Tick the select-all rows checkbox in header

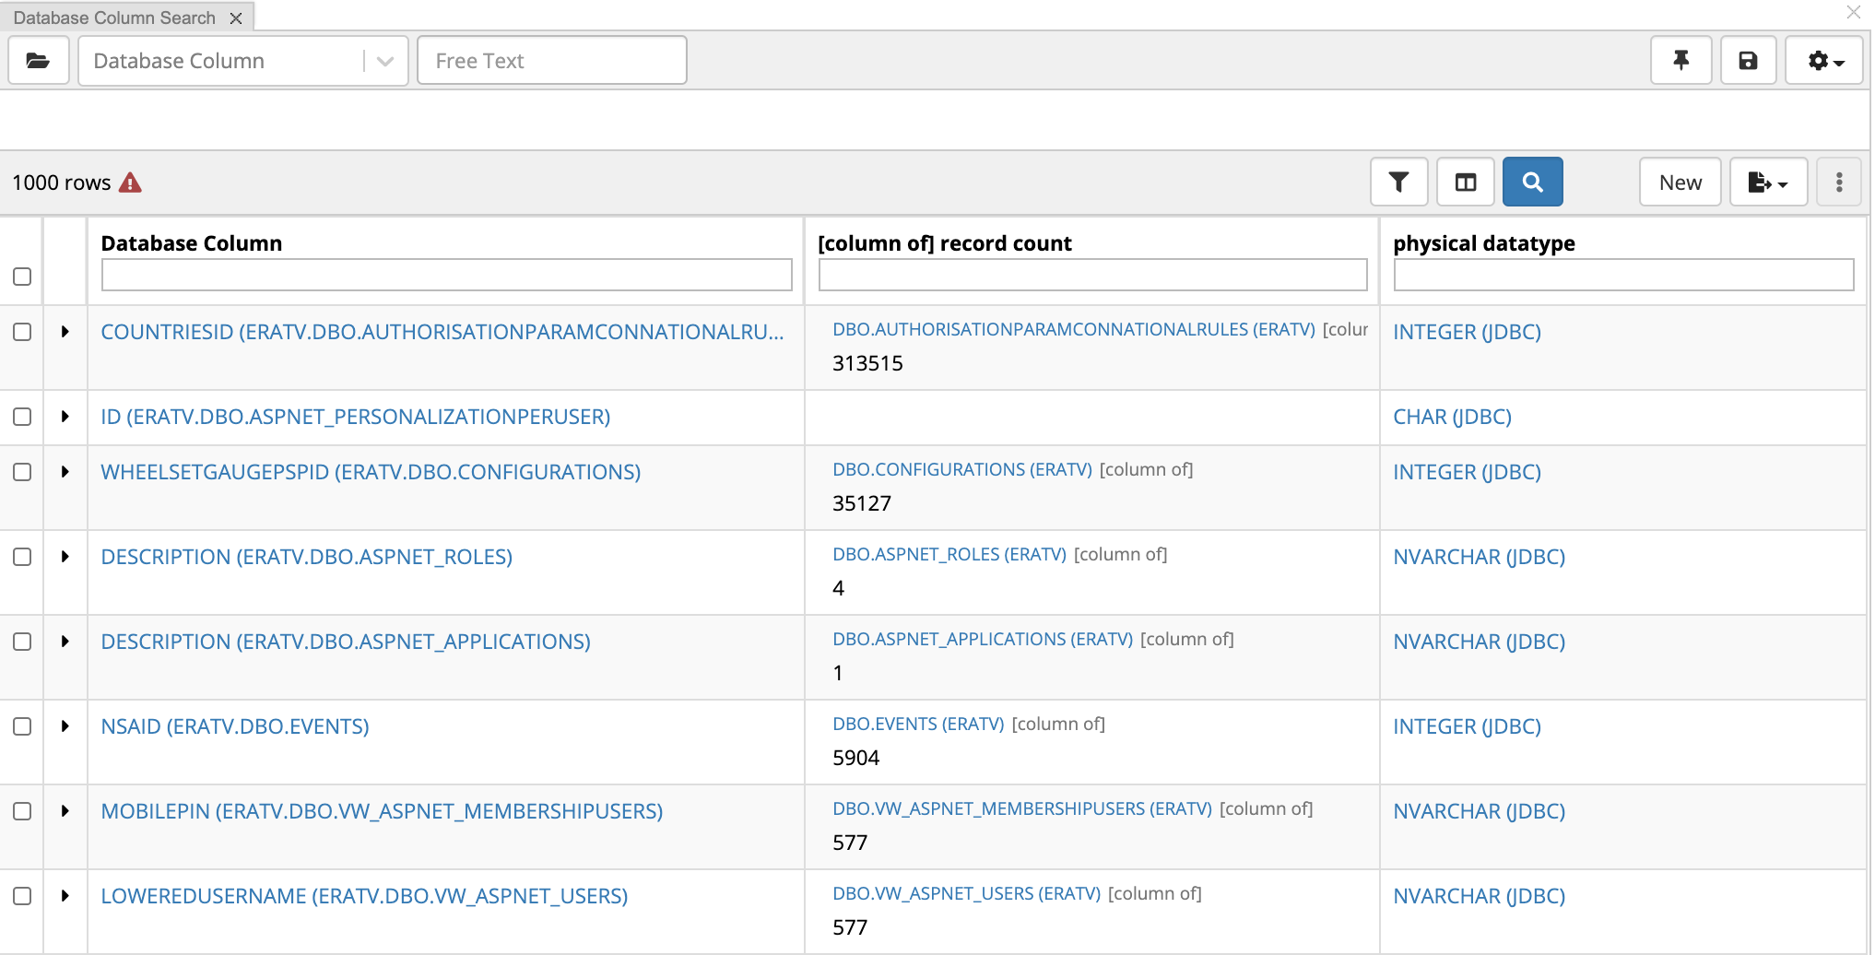(x=22, y=277)
